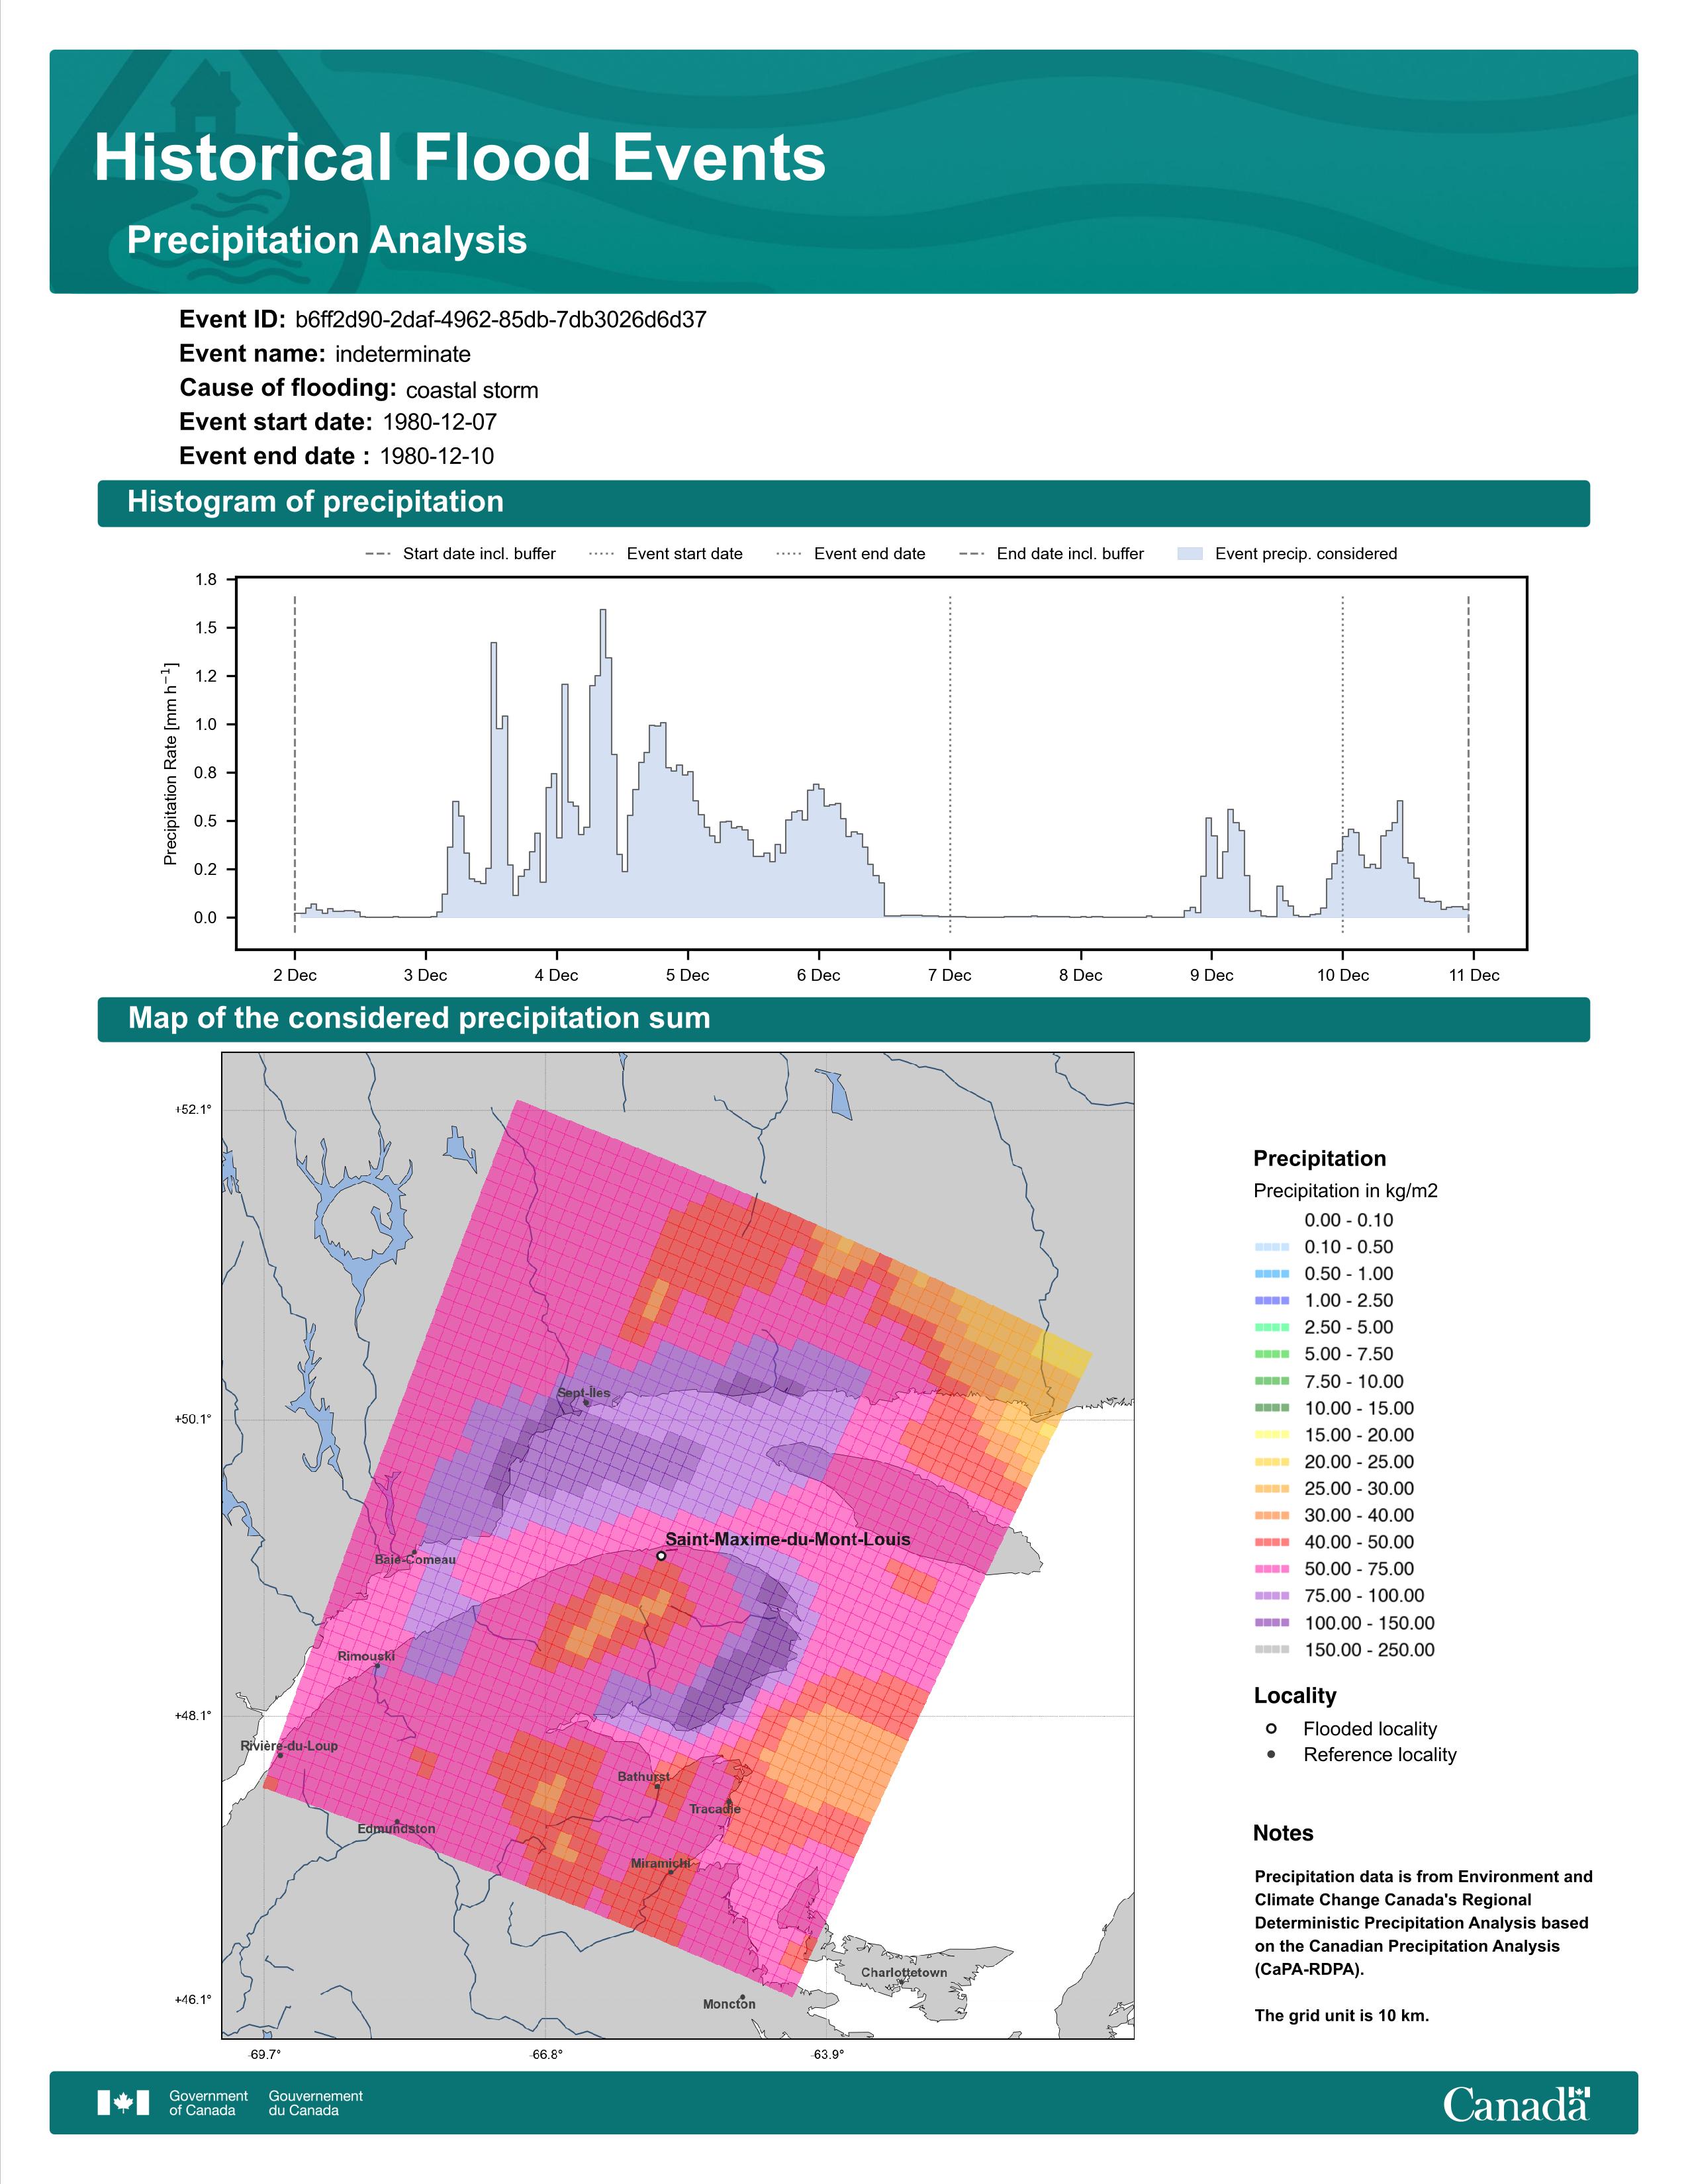The height and width of the screenshot is (2184, 1688).
Task: Click the -66.8° longitude label
Action: pos(546,2055)
